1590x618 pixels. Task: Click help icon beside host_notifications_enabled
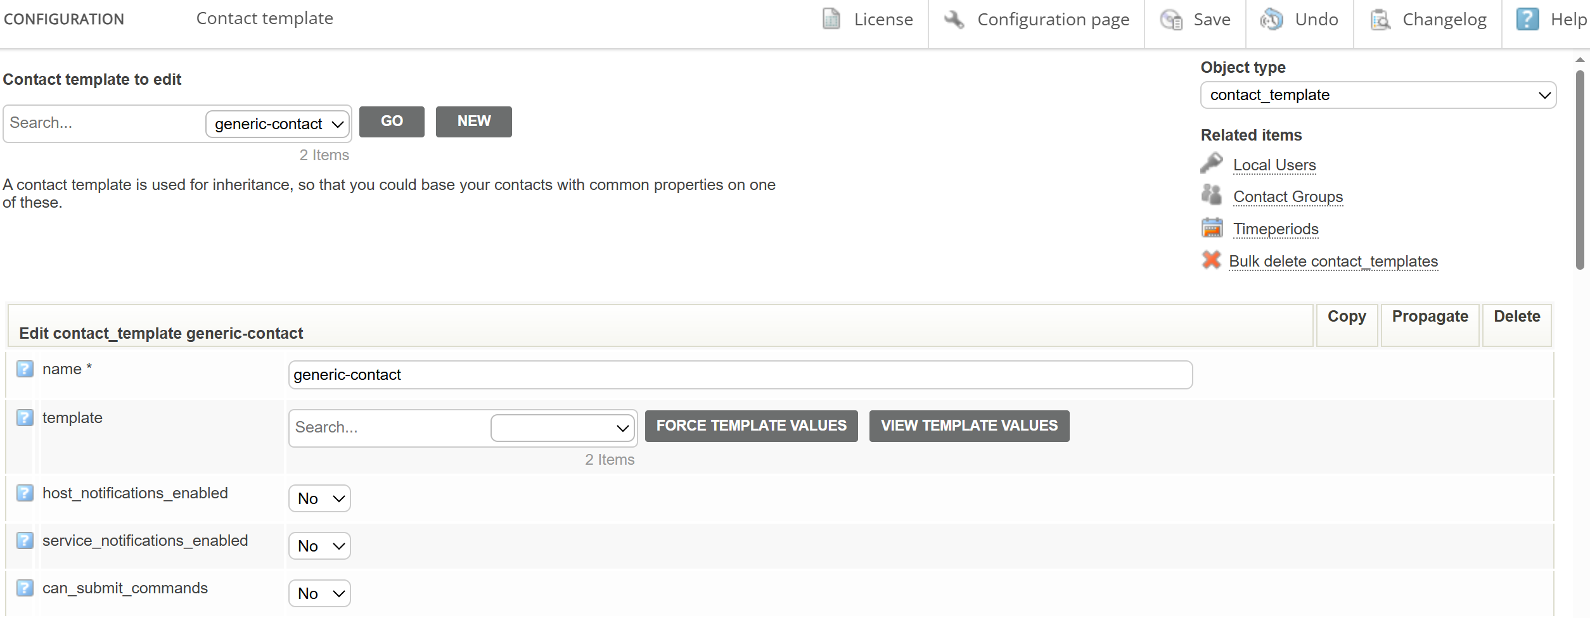[x=25, y=493]
